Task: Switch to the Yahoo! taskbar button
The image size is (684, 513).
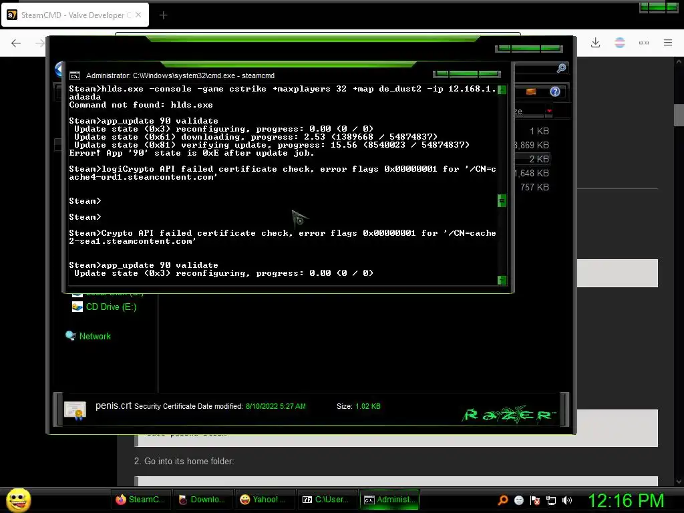Action: [x=265, y=500]
